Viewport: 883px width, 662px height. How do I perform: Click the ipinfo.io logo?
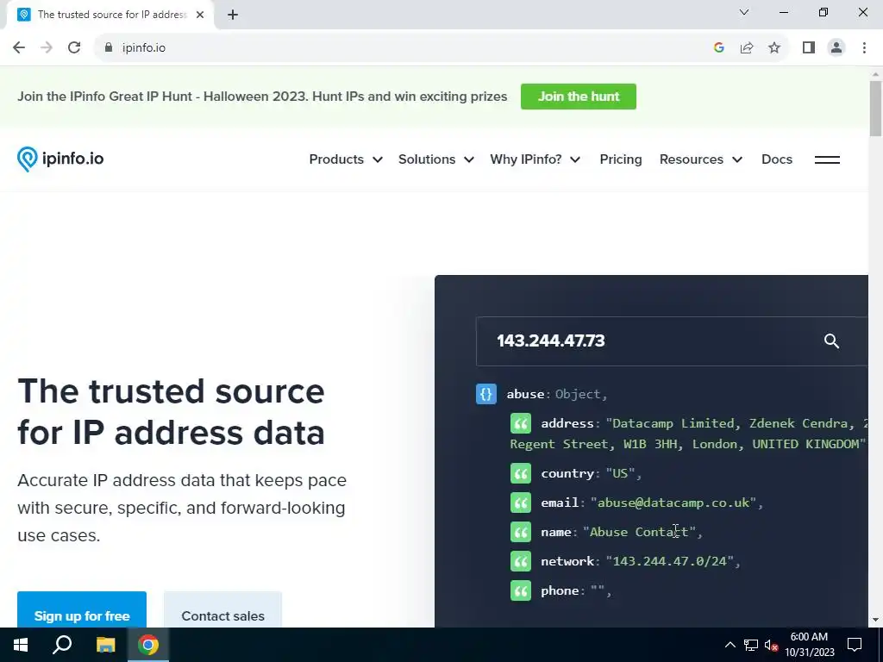pos(60,159)
